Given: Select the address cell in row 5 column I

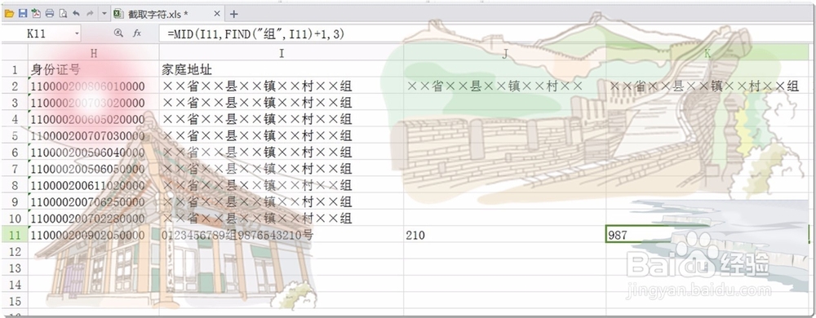Looking at the screenshot, I should (282, 135).
